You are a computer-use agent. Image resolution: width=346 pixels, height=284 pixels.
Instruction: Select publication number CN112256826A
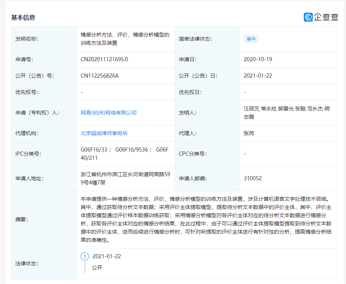point(100,76)
